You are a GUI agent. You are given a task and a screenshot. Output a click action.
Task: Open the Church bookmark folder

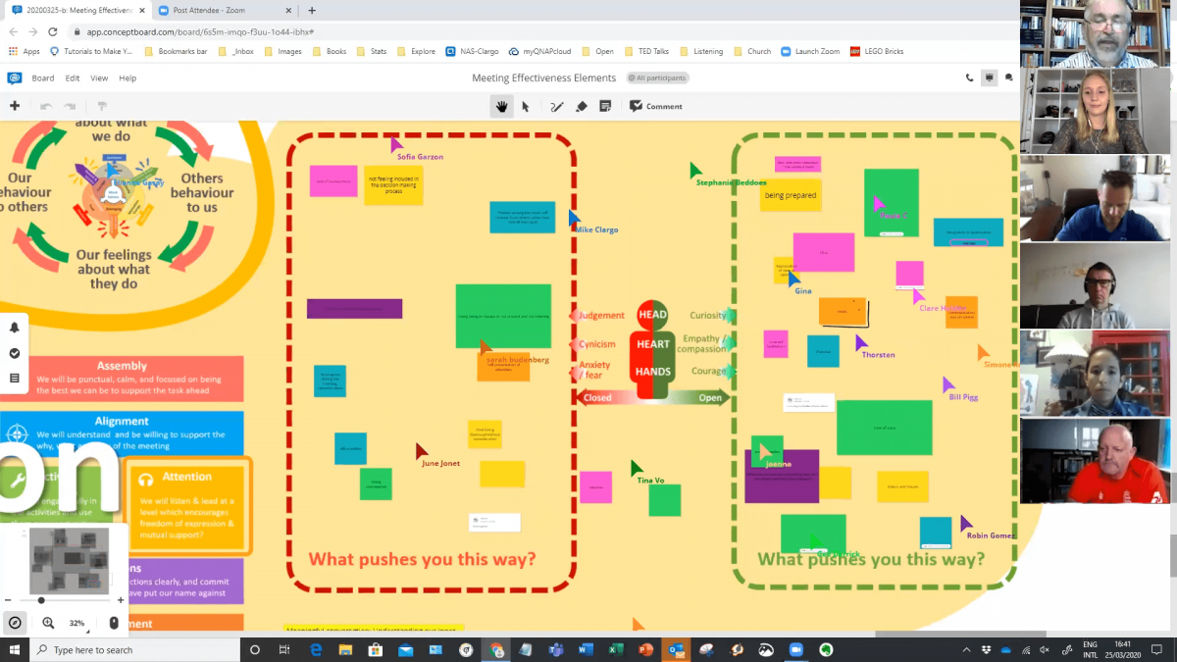click(x=750, y=51)
